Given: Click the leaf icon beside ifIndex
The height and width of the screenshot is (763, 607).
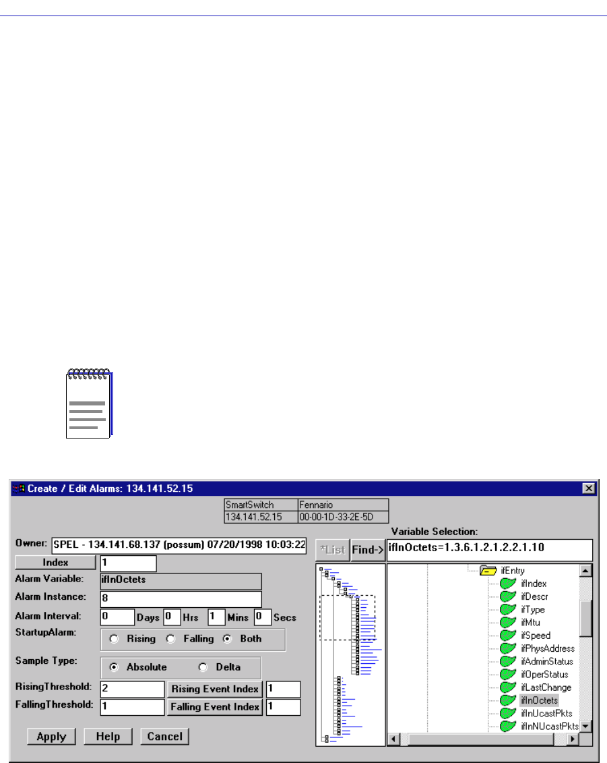Looking at the screenshot, I should pos(508,583).
